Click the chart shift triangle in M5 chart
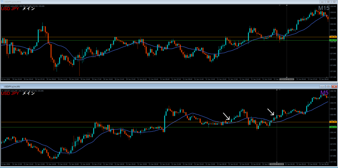This screenshot has width=338, height=168. click(280, 89)
